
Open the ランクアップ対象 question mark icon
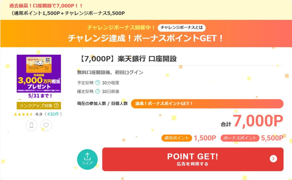56,106
